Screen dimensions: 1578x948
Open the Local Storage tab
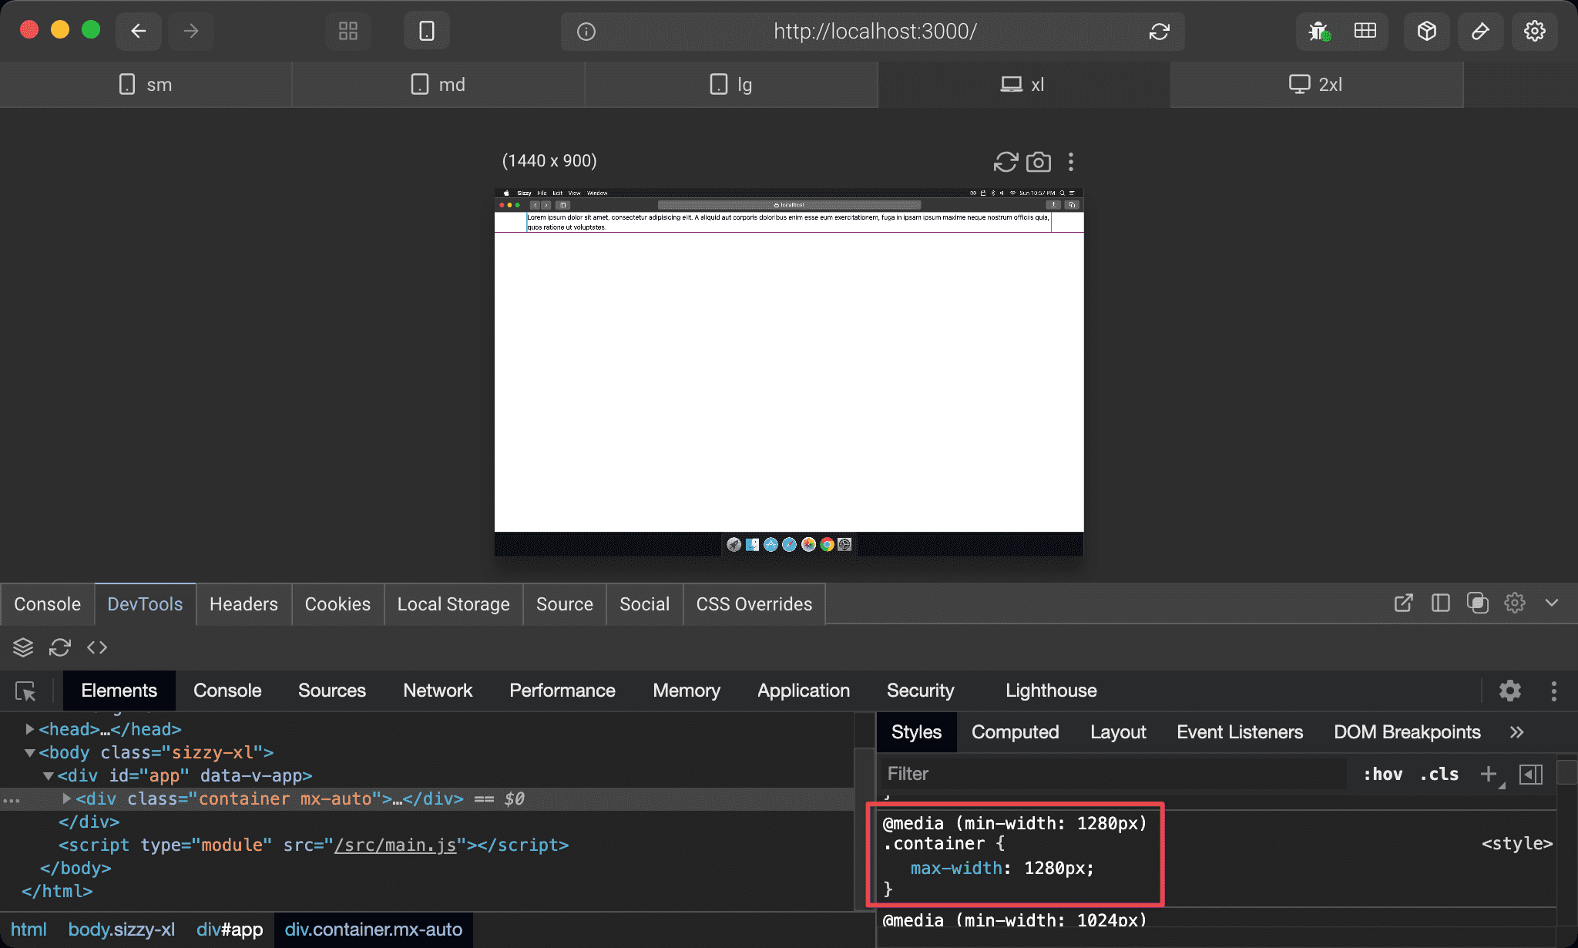click(453, 603)
